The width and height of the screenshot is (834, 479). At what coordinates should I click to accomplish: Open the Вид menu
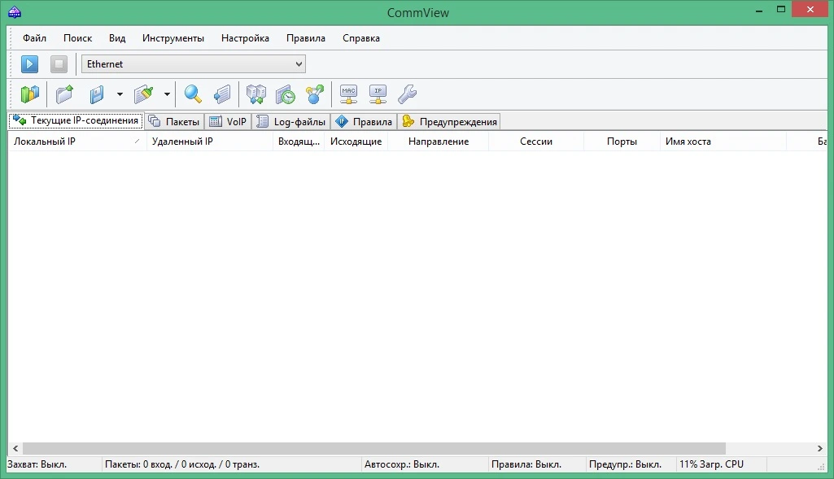(x=117, y=38)
